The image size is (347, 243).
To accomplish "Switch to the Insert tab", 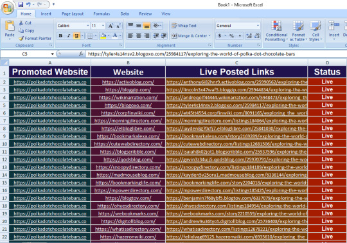I will (46, 14).
